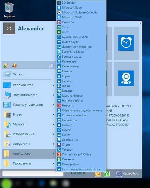The height and width of the screenshot is (188, 150).
Task: Open Кино и ТВ icon
Action: coord(59,81)
